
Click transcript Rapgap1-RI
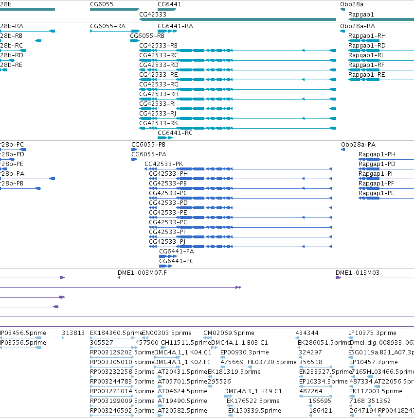point(365,55)
